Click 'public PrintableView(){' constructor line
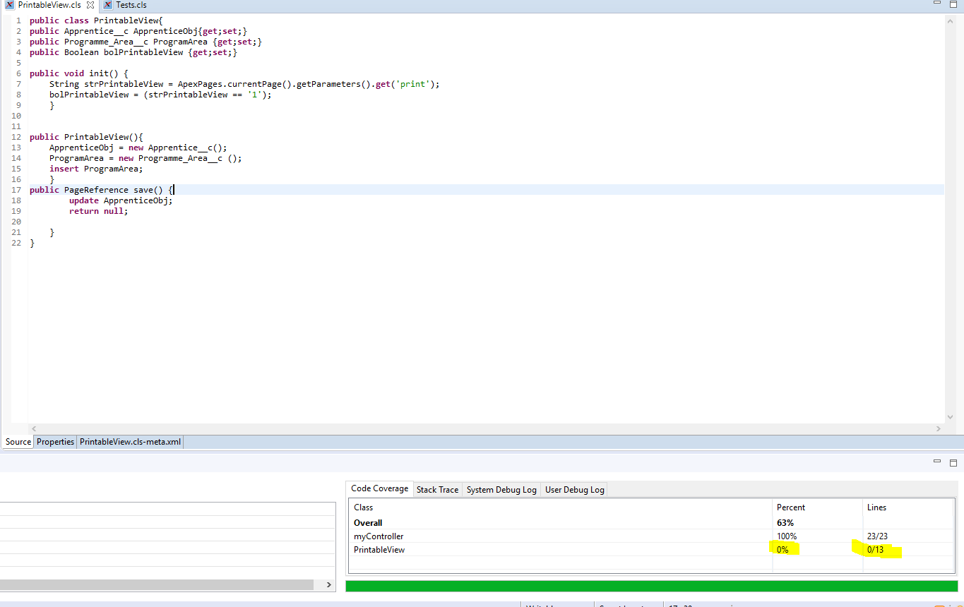The image size is (964, 607). click(86, 137)
